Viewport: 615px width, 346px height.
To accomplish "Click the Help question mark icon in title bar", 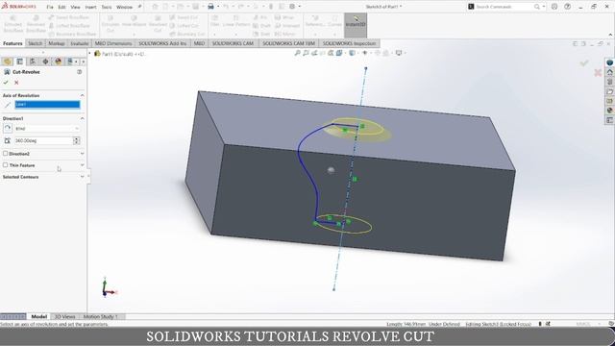I will click(x=567, y=7).
